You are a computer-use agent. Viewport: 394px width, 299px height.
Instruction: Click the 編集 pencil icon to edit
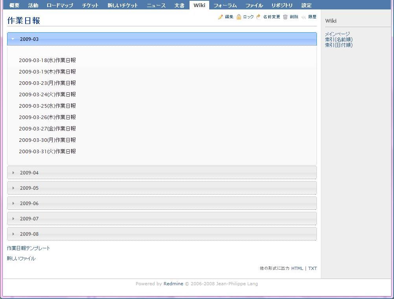(x=221, y=17)
